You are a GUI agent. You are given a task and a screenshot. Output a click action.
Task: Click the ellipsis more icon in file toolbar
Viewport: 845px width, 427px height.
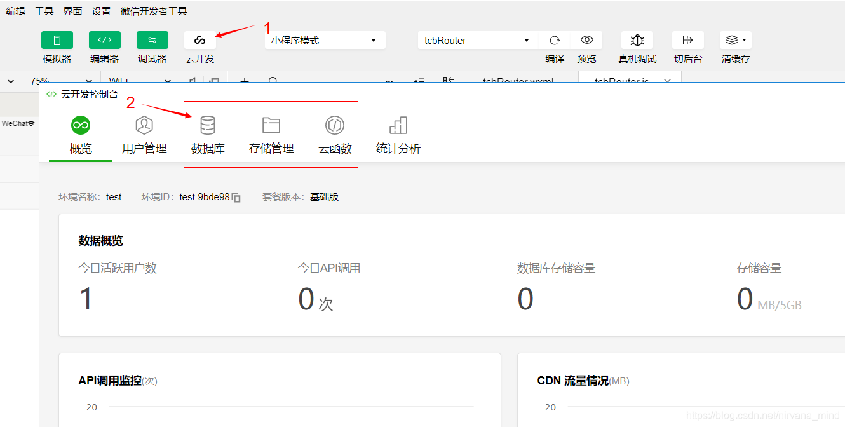tap(389, 81)
